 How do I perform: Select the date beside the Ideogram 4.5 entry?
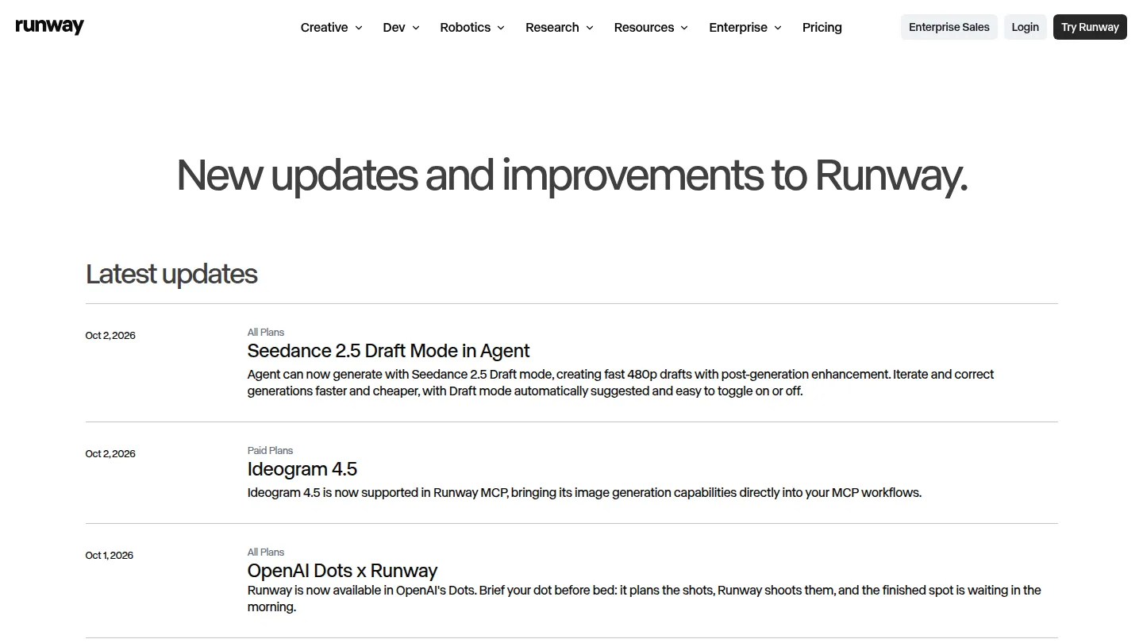pos(110,454)
